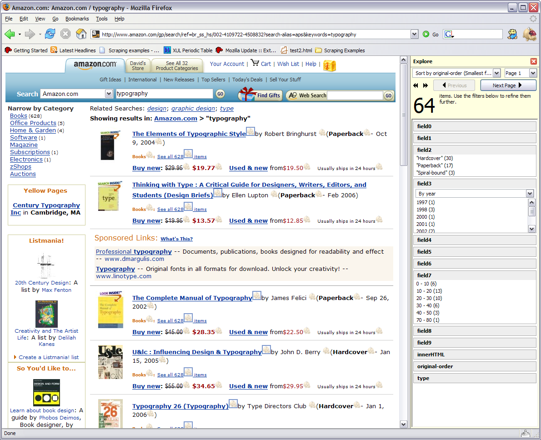Click the Stop loading toolbar icon

[x=65, y=34]
